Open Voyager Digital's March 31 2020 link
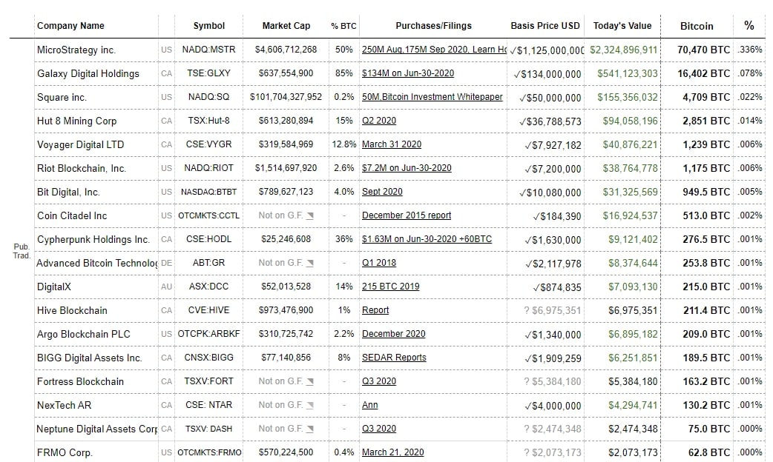Image resolution: width=773 pixels, height=462 pixels. click(391, 144)
